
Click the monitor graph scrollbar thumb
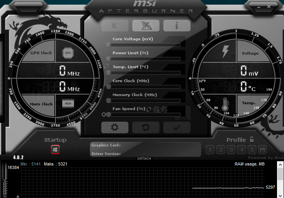tap(280, 174)
